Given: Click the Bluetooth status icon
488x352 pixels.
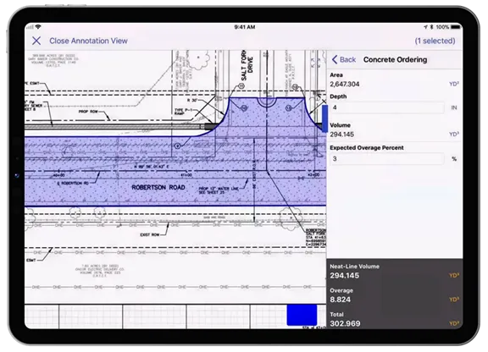Looking at the screenshot, I should tap(432, 27).
